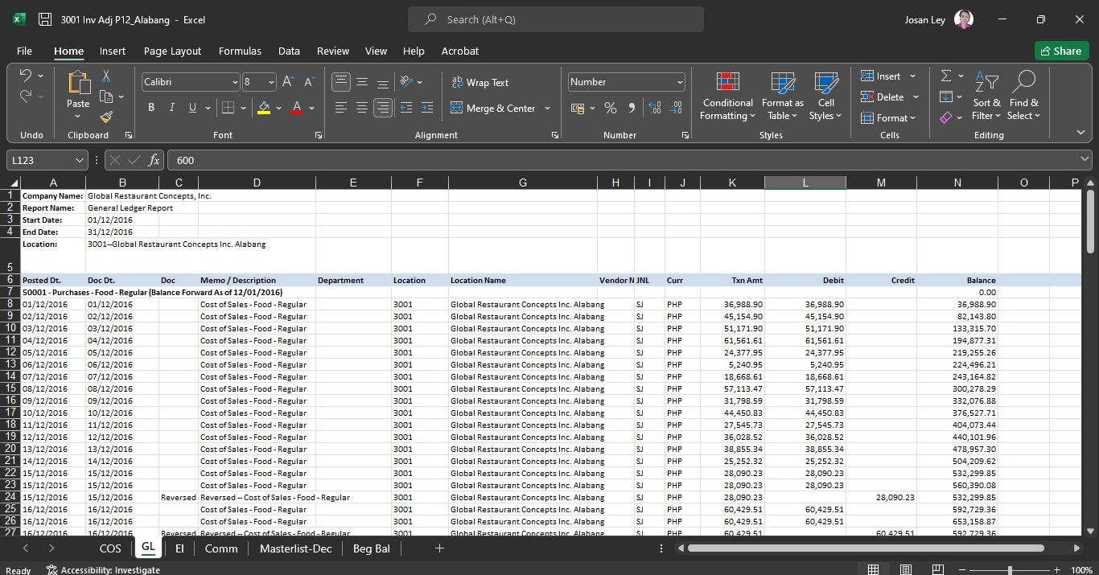Toggle Bold formatting
This screenshot has width=1099, height=575.
point(151,108)
